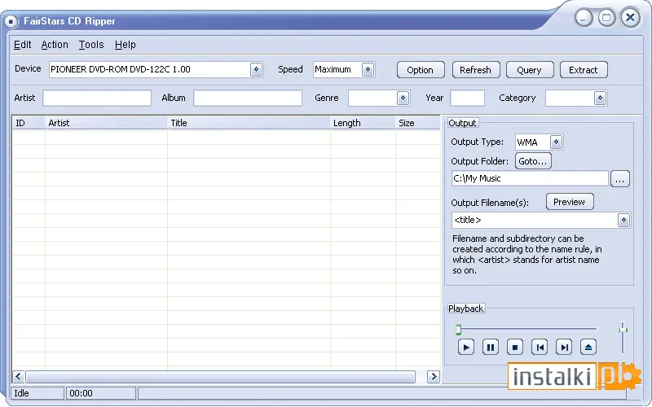Image resolution: width=652 pixels, height=407 pixels.
Task: Click the Play button in Playback
Action: pos(465,348)
